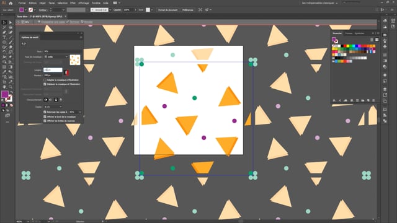Screen dimensions: 397x223
Task: Toggle 'Estomper les copies à' checkbox
Action: (x=45, y=111)
